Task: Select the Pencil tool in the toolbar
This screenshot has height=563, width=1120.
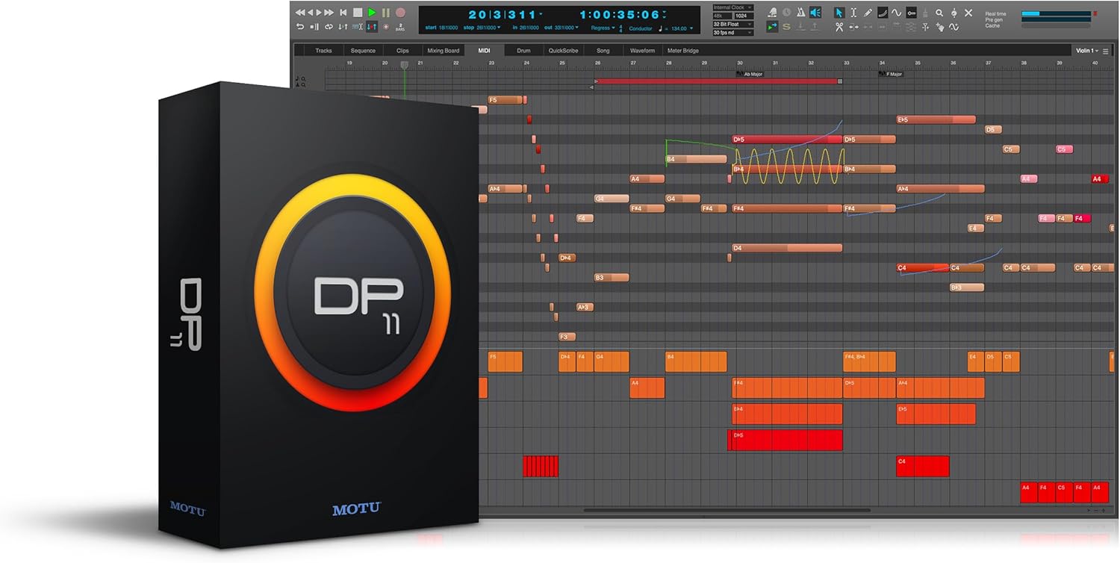Action: (x=868, y=12)
